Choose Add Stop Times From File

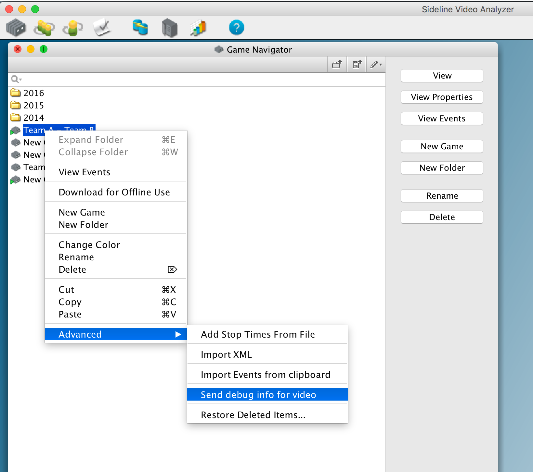point(267,334)
